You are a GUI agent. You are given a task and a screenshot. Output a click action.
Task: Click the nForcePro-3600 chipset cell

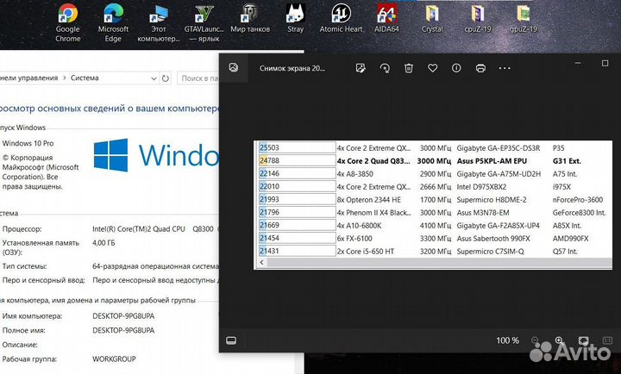[578, 200]
